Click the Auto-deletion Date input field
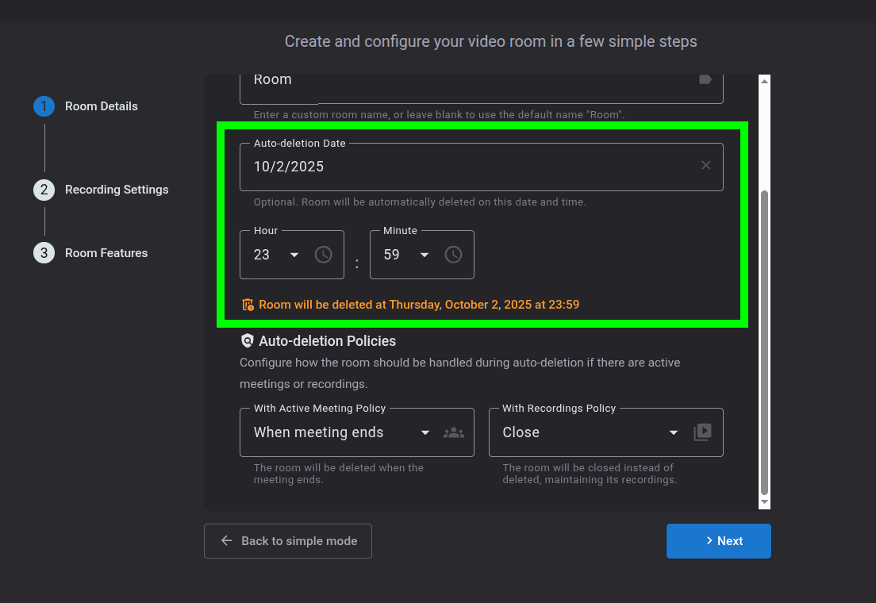The height and width of the screenshot is (603, 876). [468, 167]
